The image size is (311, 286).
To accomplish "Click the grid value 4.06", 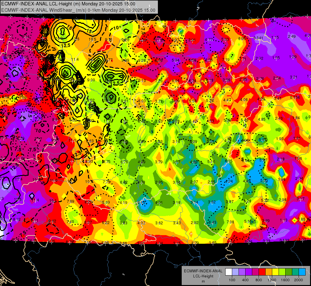I will [x=244, y=100].
